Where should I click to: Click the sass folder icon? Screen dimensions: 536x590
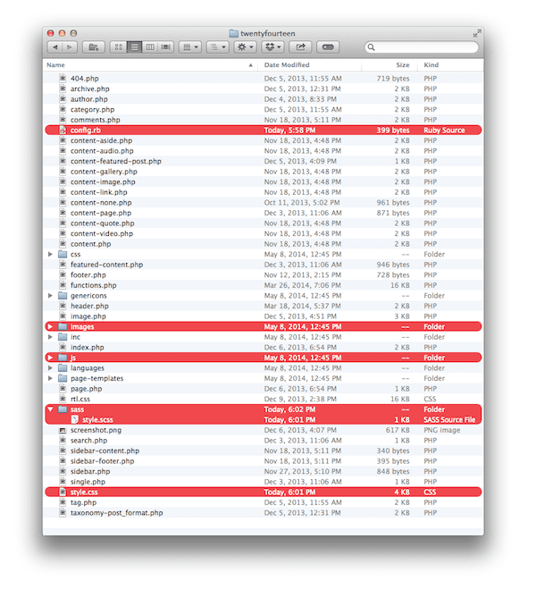coord(63,409)
